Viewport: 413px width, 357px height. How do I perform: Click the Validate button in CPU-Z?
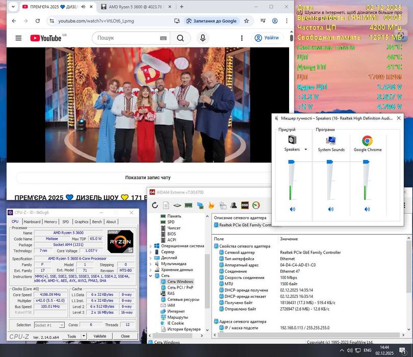(x=100, y=336)
